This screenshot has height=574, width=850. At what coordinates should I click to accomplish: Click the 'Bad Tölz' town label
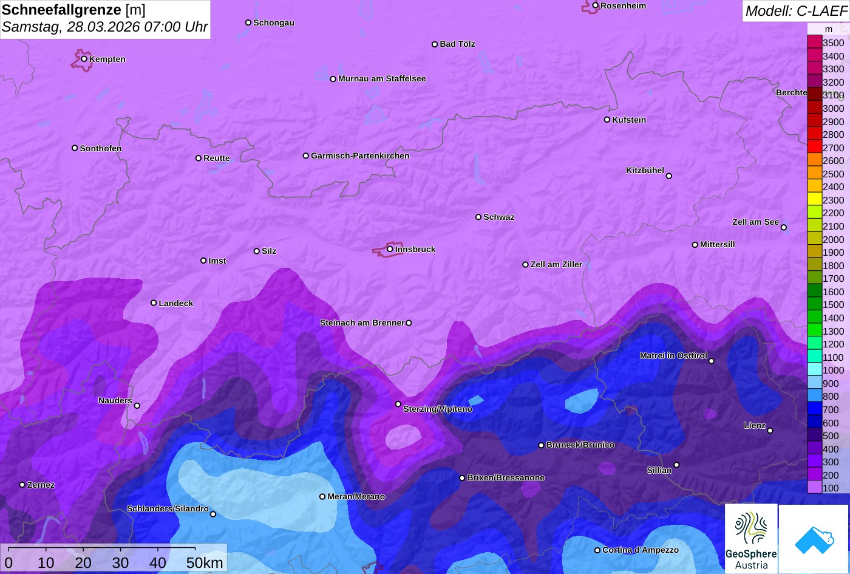(457, 44)
